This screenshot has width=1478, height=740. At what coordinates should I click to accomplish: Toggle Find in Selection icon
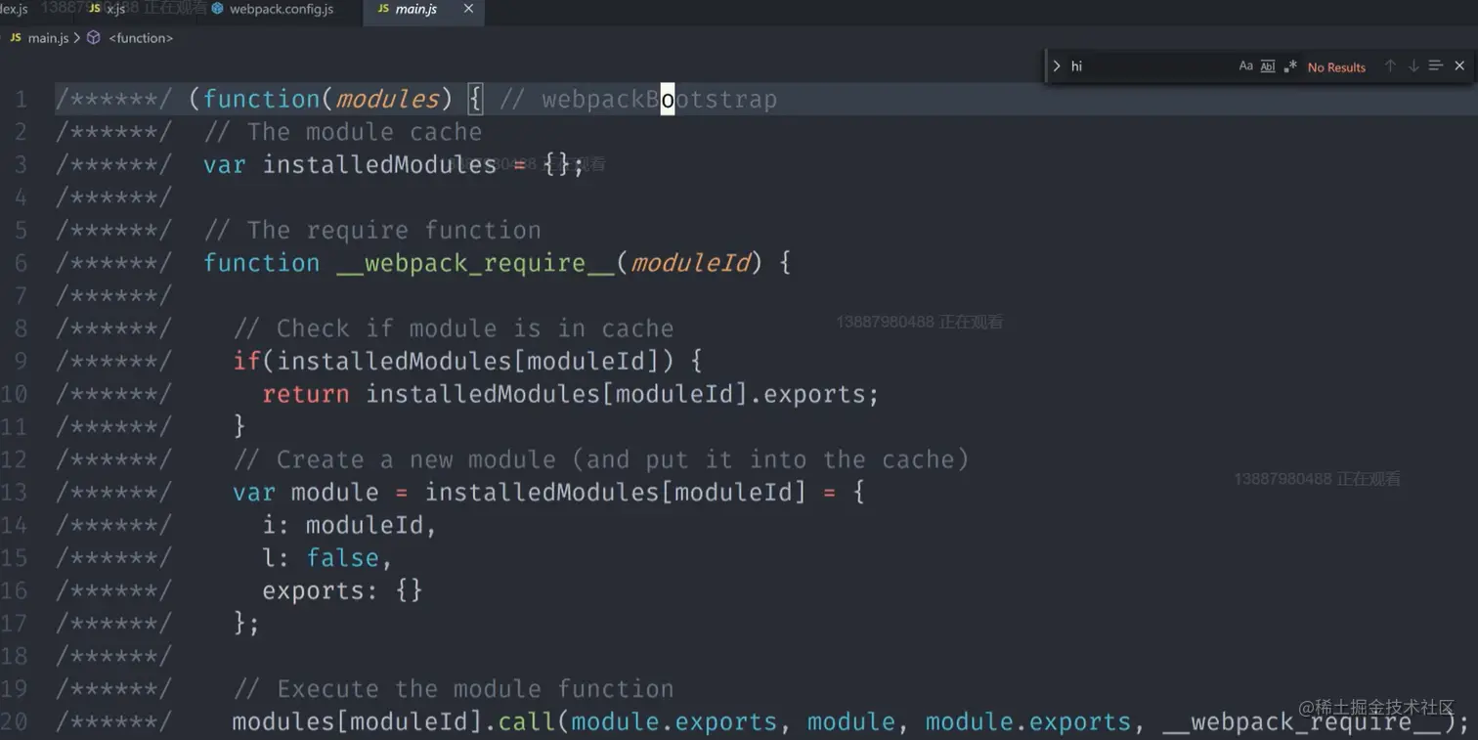1436,65
